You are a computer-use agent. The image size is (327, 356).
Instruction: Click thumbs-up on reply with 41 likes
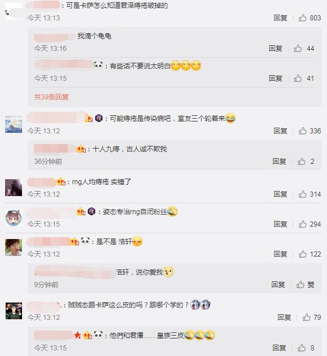[x=298, y=79]
